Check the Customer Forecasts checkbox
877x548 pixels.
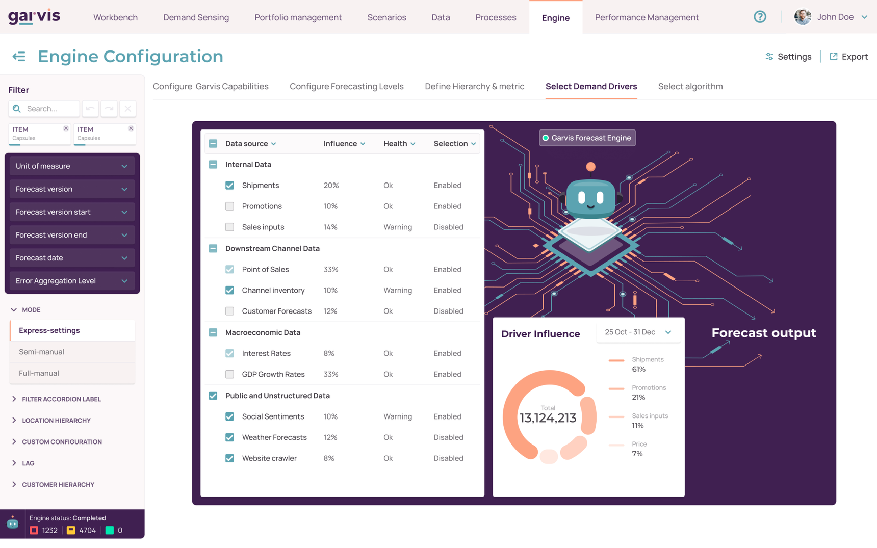click(230, 311)
